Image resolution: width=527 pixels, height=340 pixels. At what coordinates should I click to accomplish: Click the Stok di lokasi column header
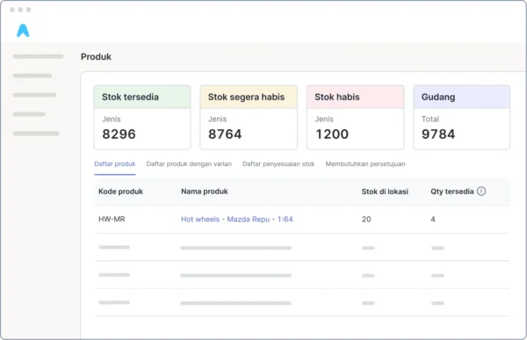pyautogui.click(x=385, y=192)
